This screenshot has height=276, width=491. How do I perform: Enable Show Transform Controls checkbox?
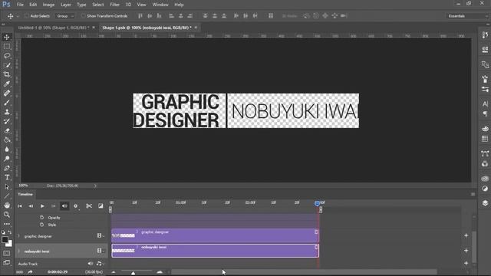(83, 16)
